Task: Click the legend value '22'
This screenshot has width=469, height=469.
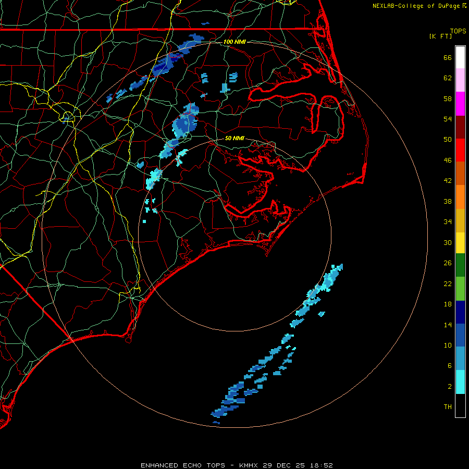Action: [x=448, y=283]
